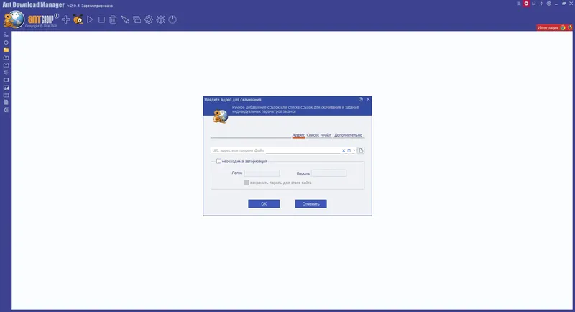Click the ant mascot toolbar icon
The width and height of the screenshot is (575, 312).
pyautogui.click(x=78, y=19)
